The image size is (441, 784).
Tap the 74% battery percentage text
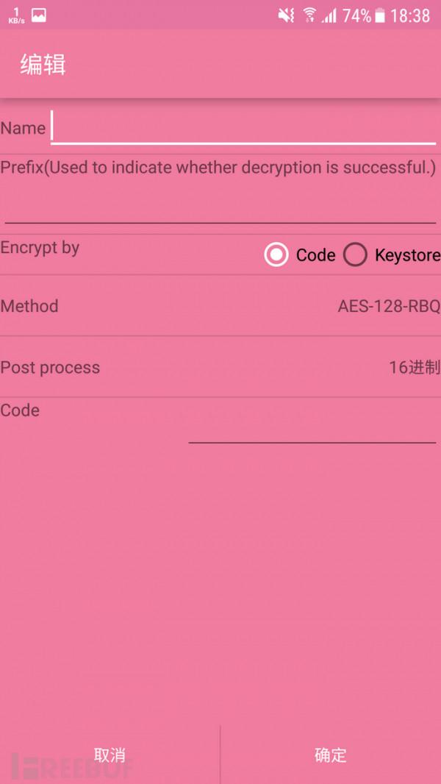point(356,15)
